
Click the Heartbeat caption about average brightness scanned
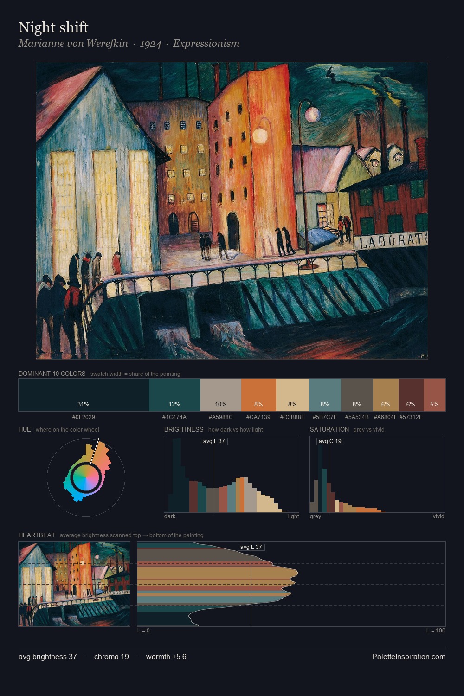coord(132,535)
